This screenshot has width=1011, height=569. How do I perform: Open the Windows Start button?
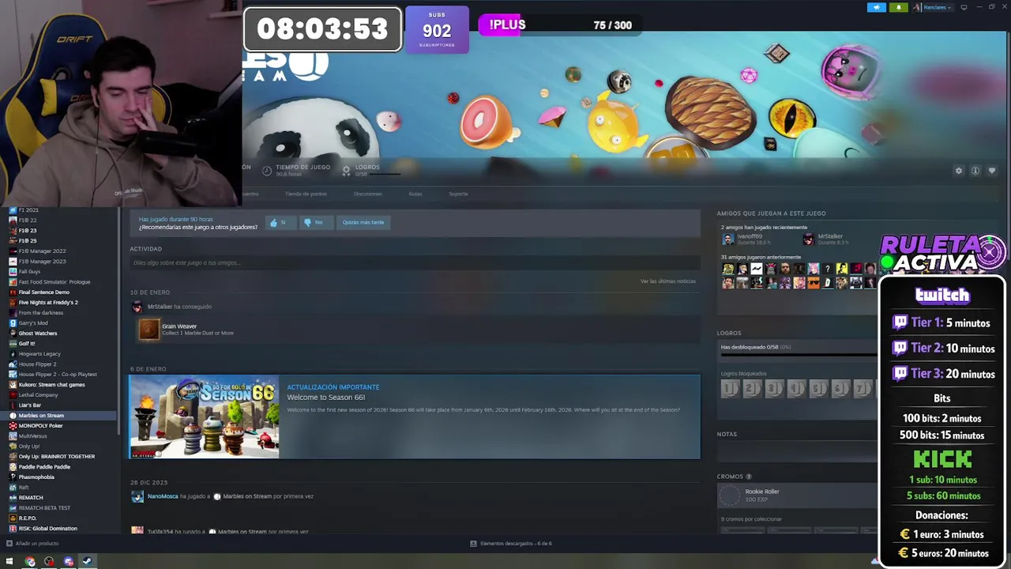(x=9, y=562)
